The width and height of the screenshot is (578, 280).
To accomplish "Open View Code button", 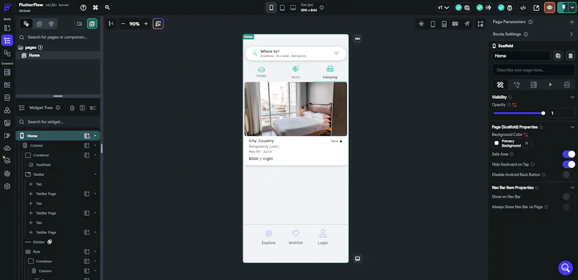I will click(x=523, y=8).
